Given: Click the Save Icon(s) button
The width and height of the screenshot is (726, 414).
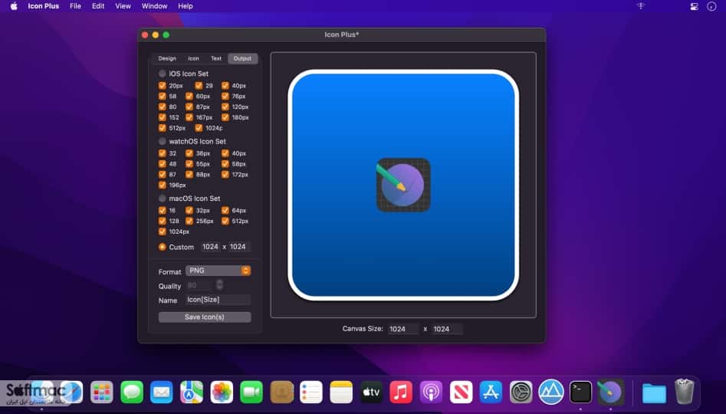Looking at the screenshot, I should pyautogui.click(x=205, y=317).
